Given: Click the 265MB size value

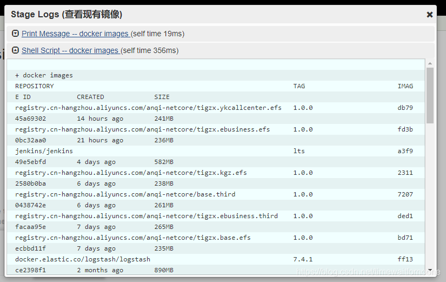Looking at the screenshot, I should [164, 227].
